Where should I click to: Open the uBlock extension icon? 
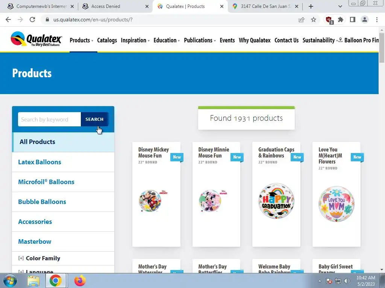(329, 20)
